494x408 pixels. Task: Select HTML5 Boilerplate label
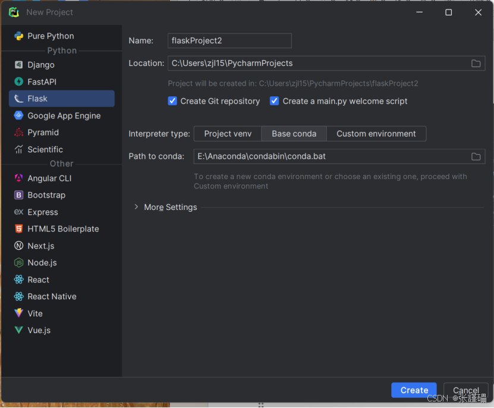(x=64, y=229)
